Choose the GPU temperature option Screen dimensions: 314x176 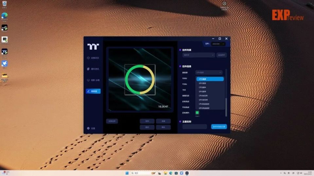[210, 83]
